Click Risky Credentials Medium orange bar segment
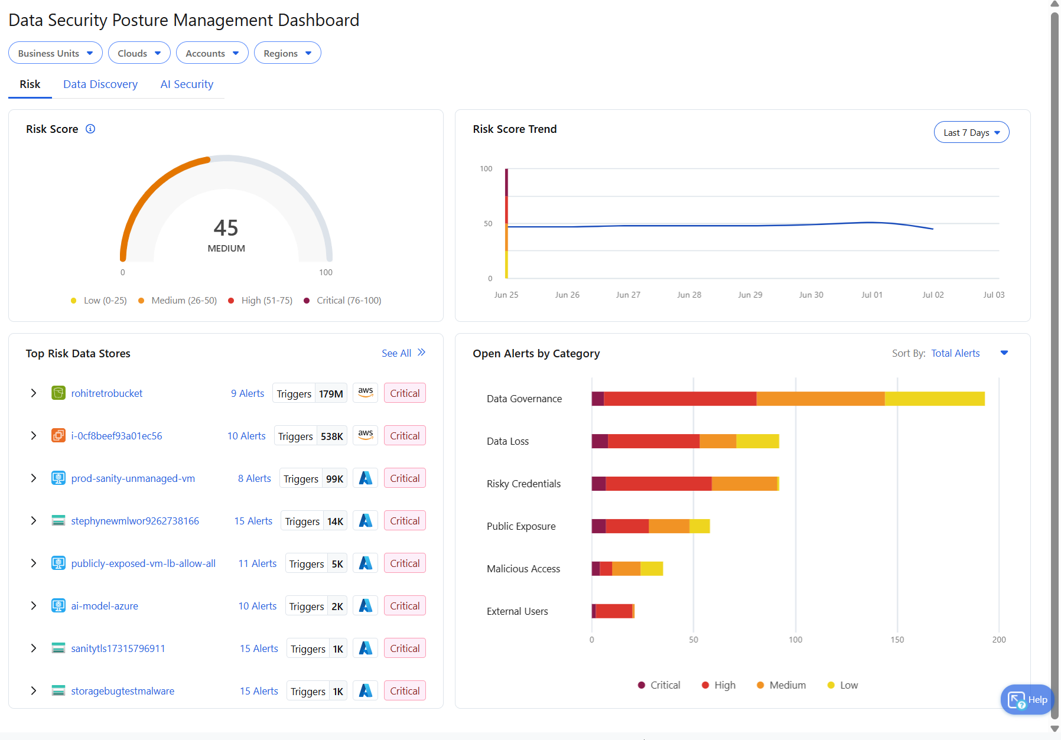 click(x=744, y=484)
